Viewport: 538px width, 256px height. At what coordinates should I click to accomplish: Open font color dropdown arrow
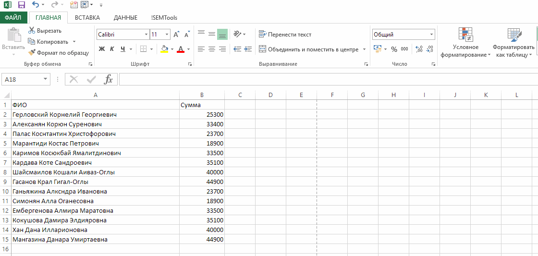(x=189, y=49)
